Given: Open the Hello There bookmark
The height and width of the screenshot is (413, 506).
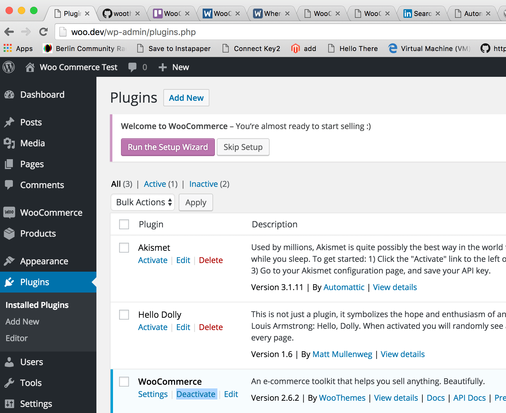Looking at the screenshot, I should (353, 49).
